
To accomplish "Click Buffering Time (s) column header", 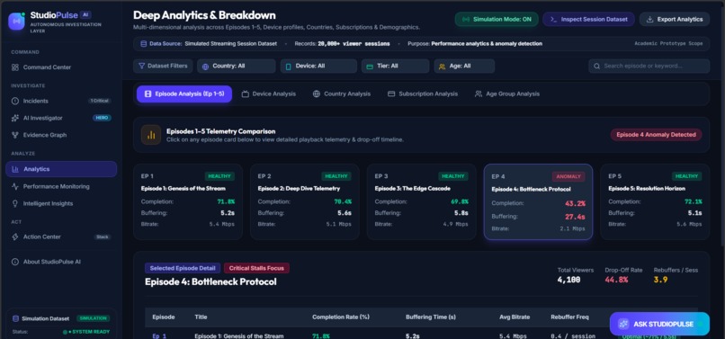I will pyautogui.click(x=431, y=317).
